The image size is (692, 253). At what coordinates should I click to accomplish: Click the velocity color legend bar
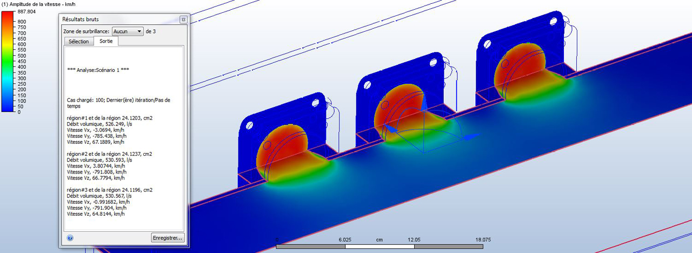click(9, 61)
